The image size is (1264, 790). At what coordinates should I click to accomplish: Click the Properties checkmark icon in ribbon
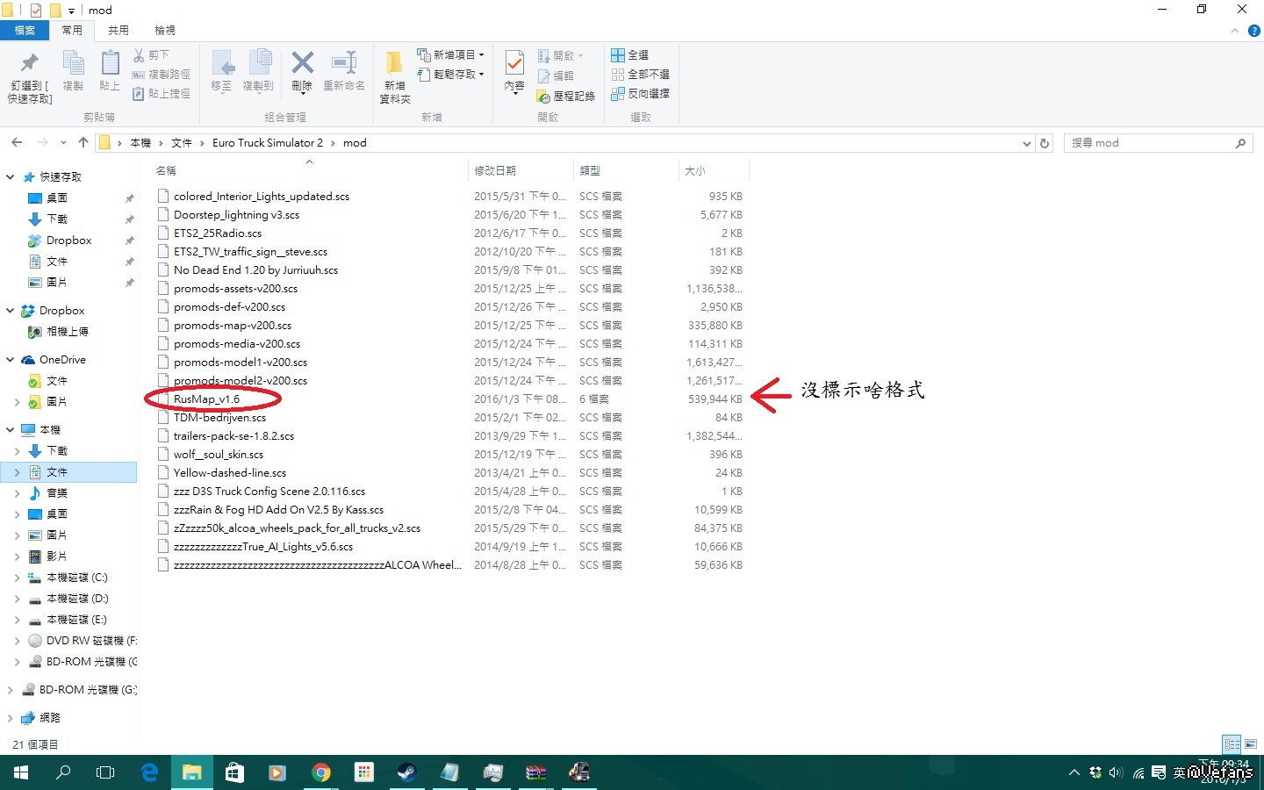tap(514, 64)
